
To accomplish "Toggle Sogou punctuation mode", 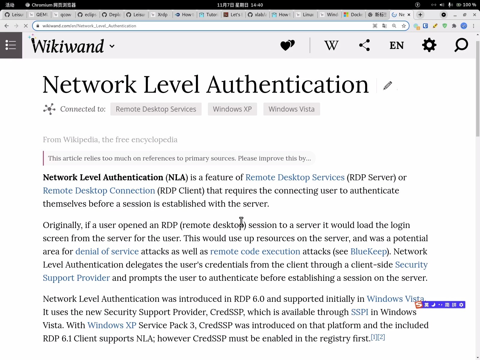I will [440, 305].
